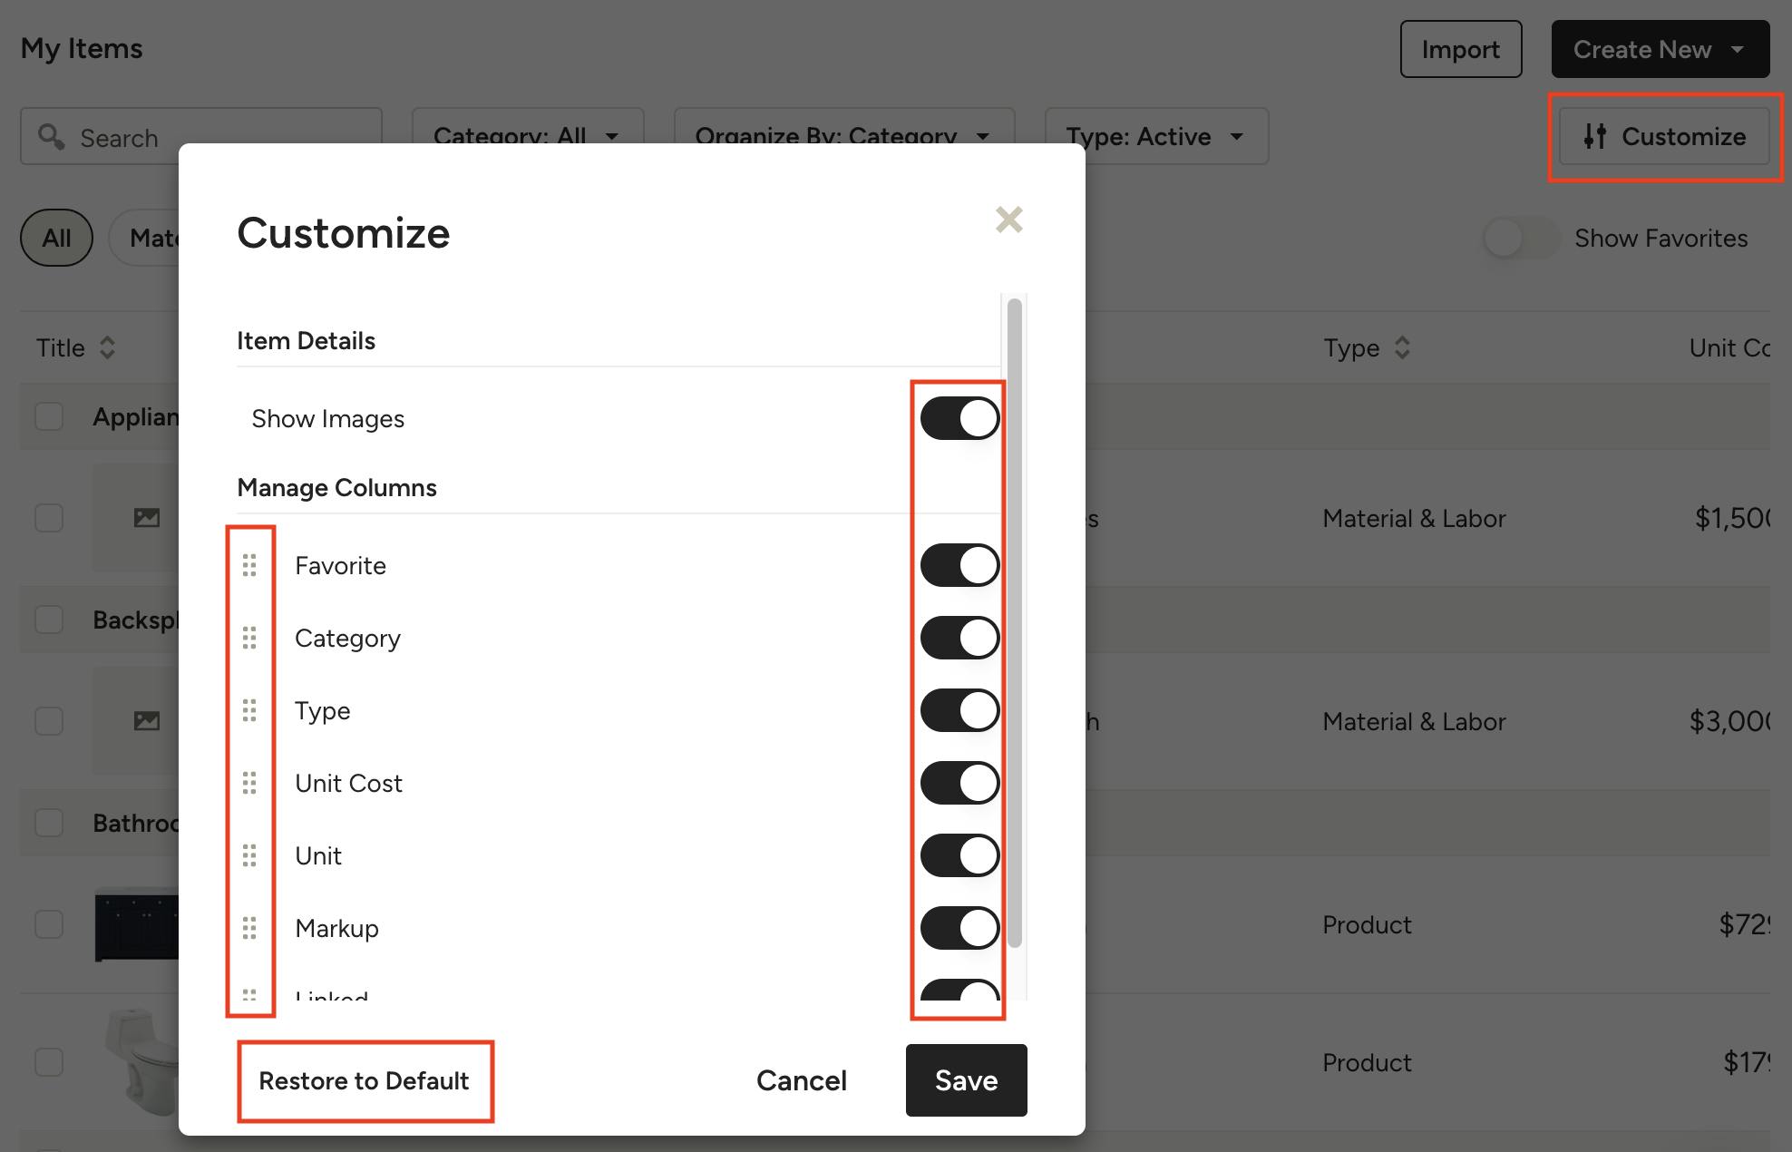The image size is (1792, 1152).
Task: Toggle the Unit column switch
Action: 959,855
